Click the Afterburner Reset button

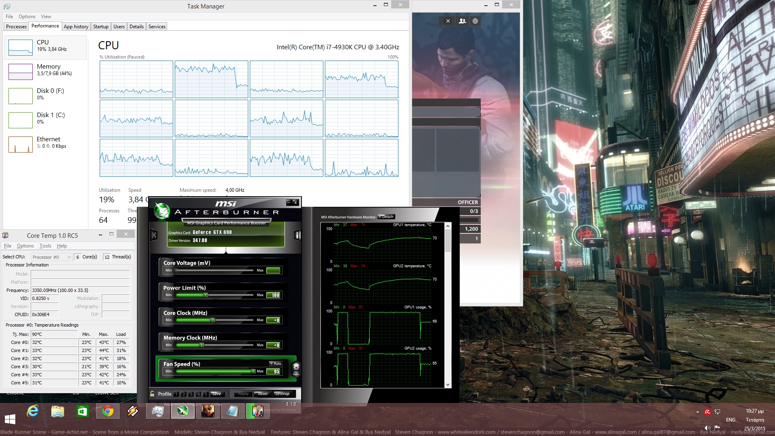point(262,394)
